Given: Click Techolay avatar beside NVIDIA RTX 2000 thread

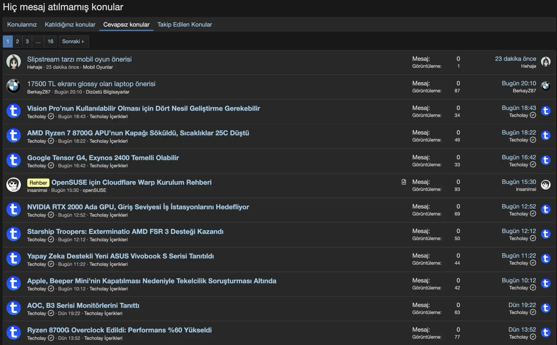Looking at the screenshot, I should point(14,209).
